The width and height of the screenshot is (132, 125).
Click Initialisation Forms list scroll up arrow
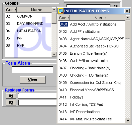128,18
